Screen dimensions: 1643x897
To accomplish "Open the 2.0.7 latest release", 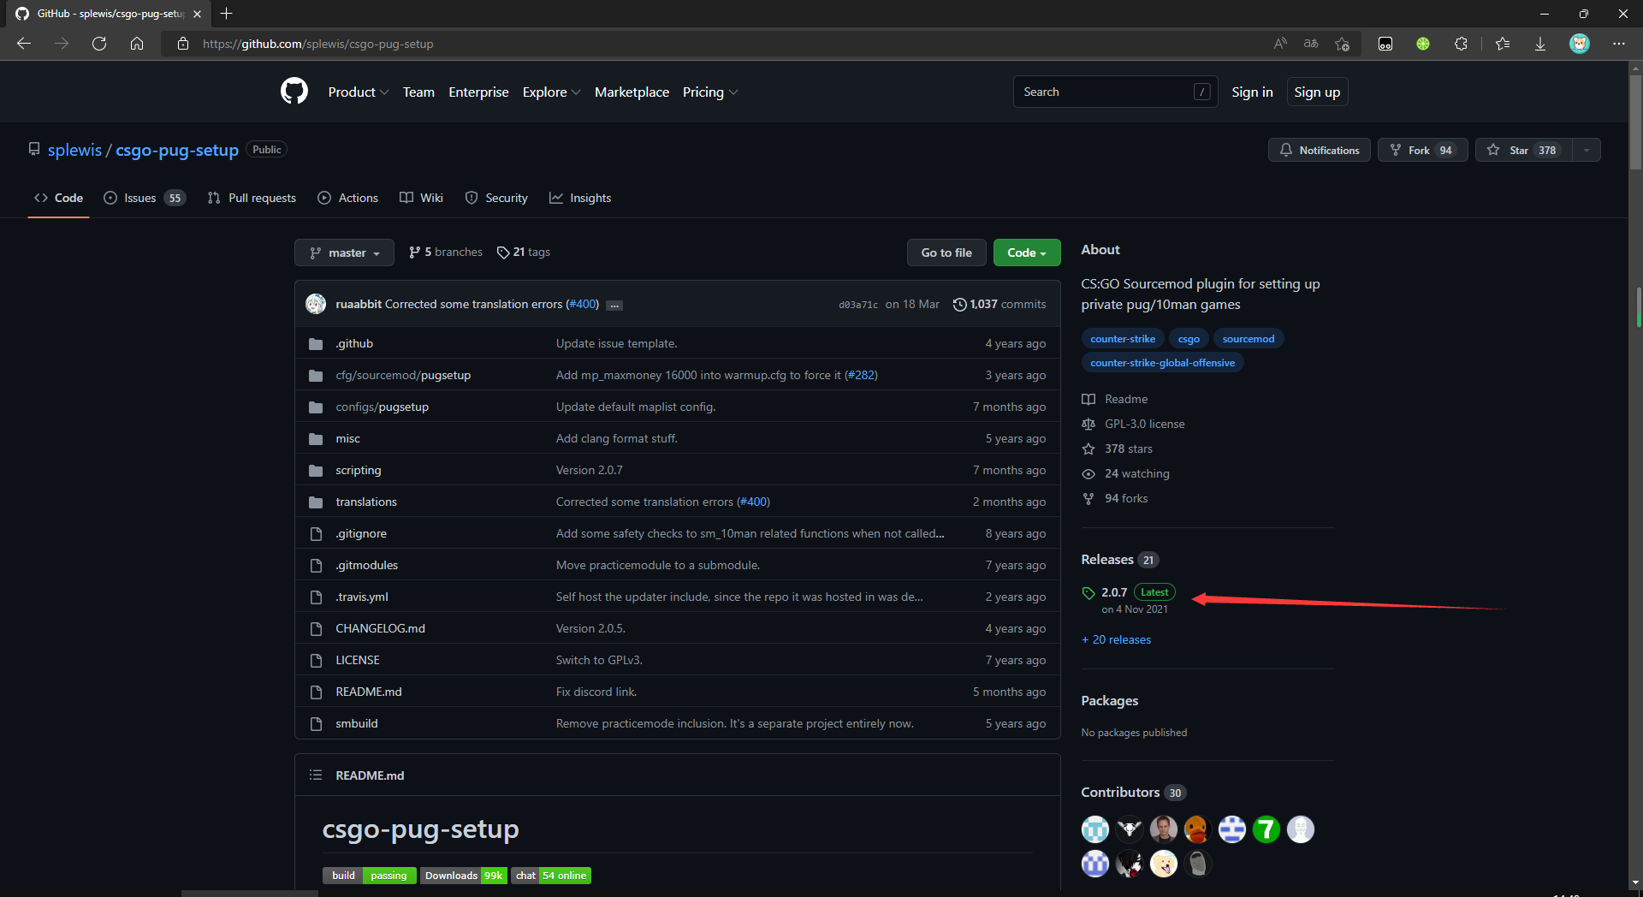I will (1113, 592).
